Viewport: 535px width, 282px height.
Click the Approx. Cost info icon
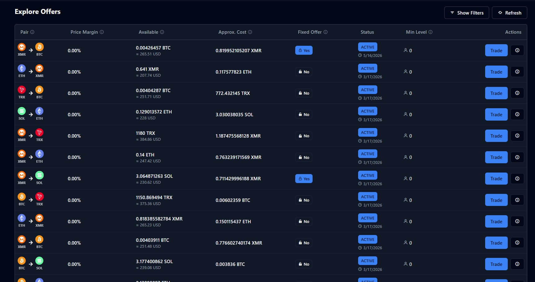[250, 32]
